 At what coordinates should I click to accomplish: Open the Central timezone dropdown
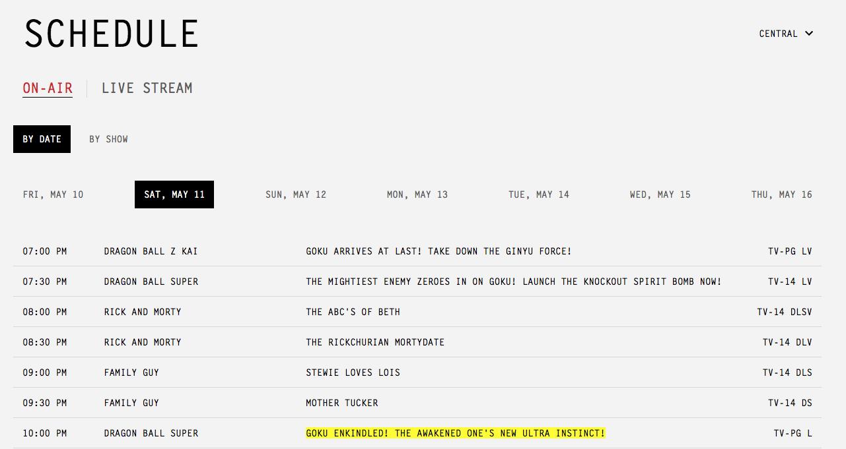pos(786,34)
